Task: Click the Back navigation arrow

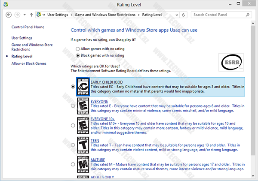Action: tap(8, 15)
